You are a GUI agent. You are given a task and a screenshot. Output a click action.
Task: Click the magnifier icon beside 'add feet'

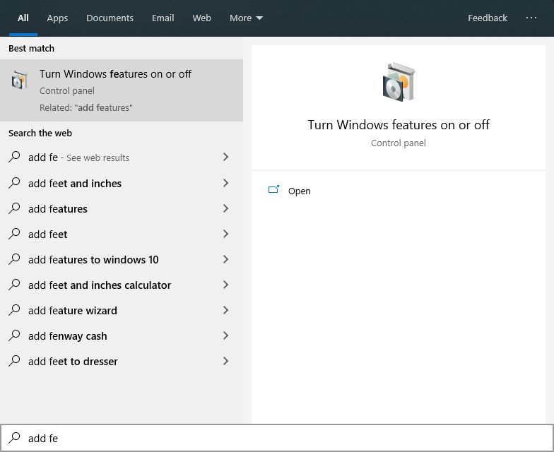(14, 233)
